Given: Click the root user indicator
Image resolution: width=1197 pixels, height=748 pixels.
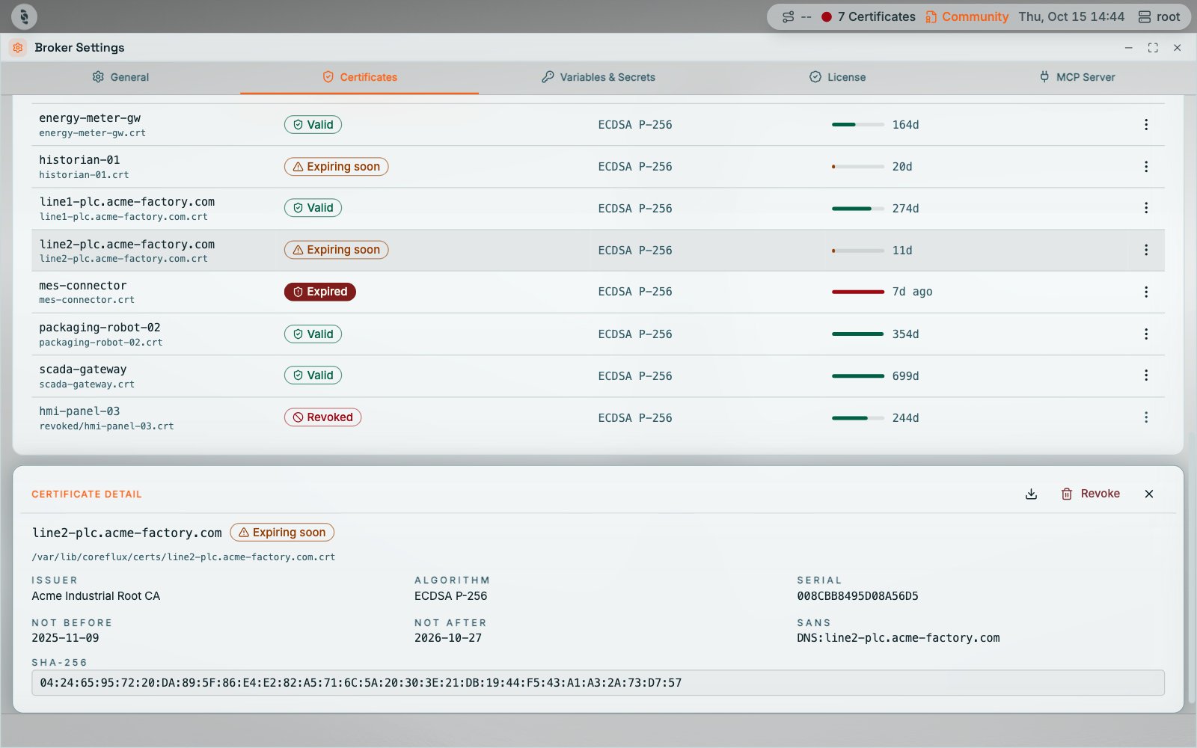Looking at the screenshot, I should 1159,16.
